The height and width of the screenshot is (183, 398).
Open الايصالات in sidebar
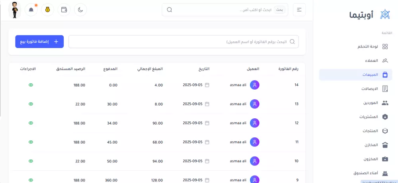click(x=355, y=89)
